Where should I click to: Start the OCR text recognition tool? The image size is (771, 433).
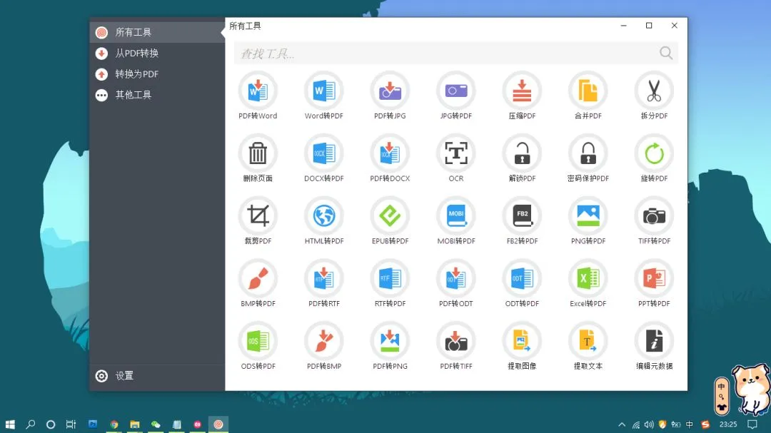coord(455,159)
